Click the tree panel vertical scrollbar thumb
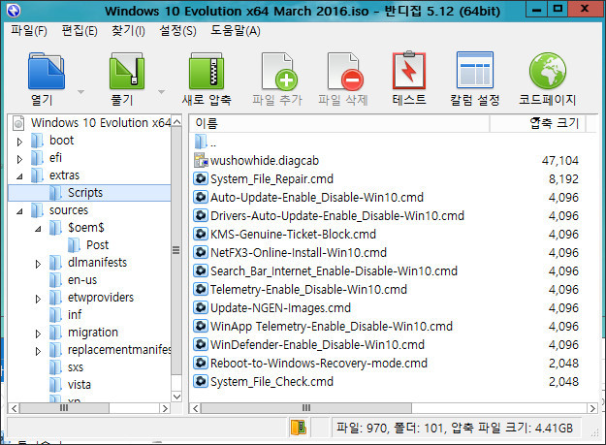Viewport: 606px width, 445px height. [x=176, y=250]
